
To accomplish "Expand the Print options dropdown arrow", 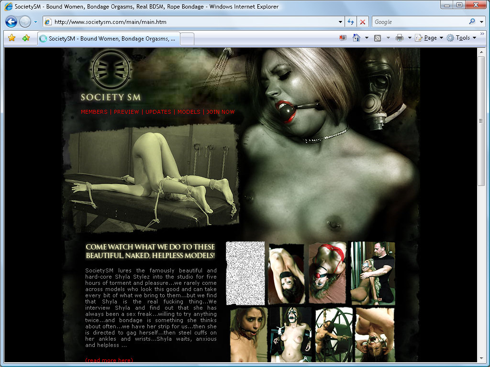I will 410,38.
